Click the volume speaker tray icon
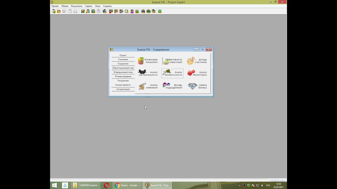The image size is (337, 189). [262, 186]
